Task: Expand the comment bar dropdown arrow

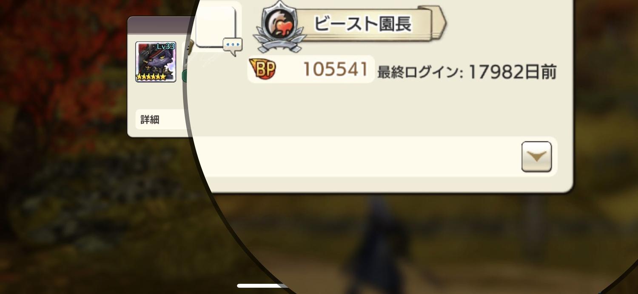Action: click(x=536, y=157)
